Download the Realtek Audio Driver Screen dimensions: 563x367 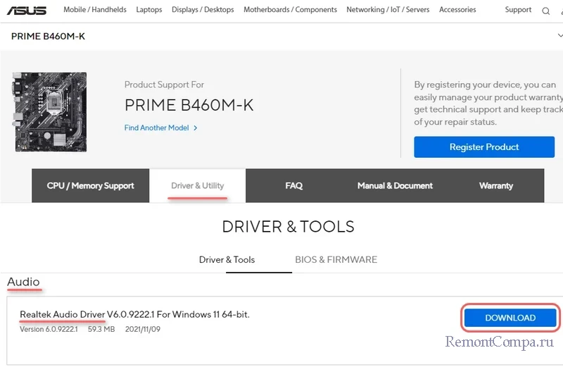point(510,318)
